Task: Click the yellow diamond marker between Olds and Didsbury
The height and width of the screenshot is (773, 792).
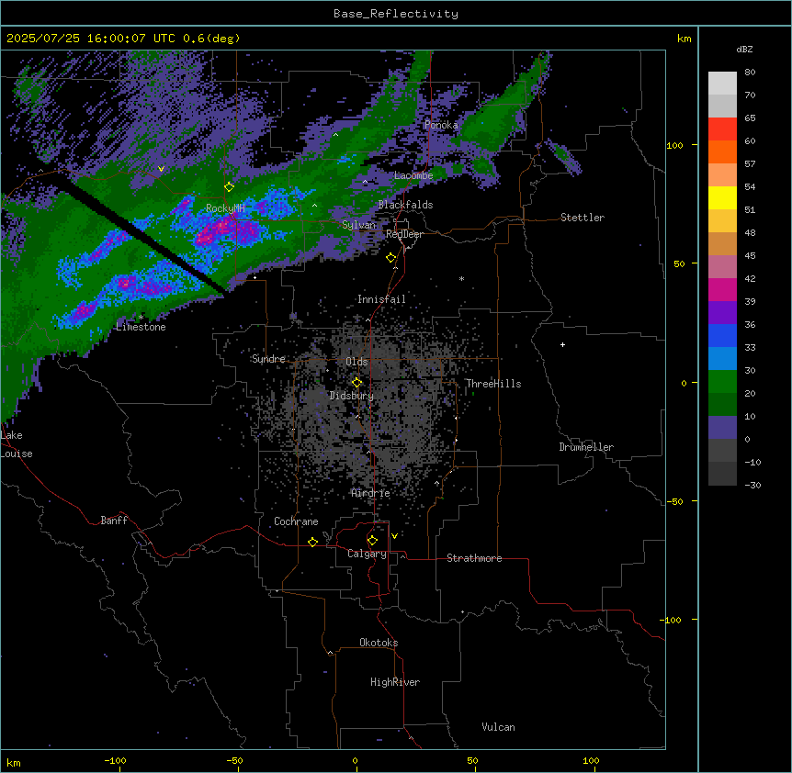Action: click(x=357, y=382)
